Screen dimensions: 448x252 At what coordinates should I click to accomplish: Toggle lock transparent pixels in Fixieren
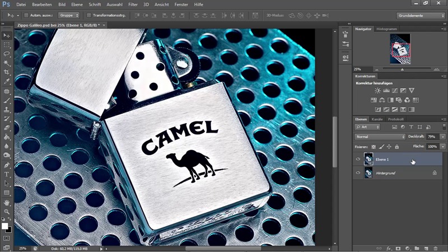[374, 147]
